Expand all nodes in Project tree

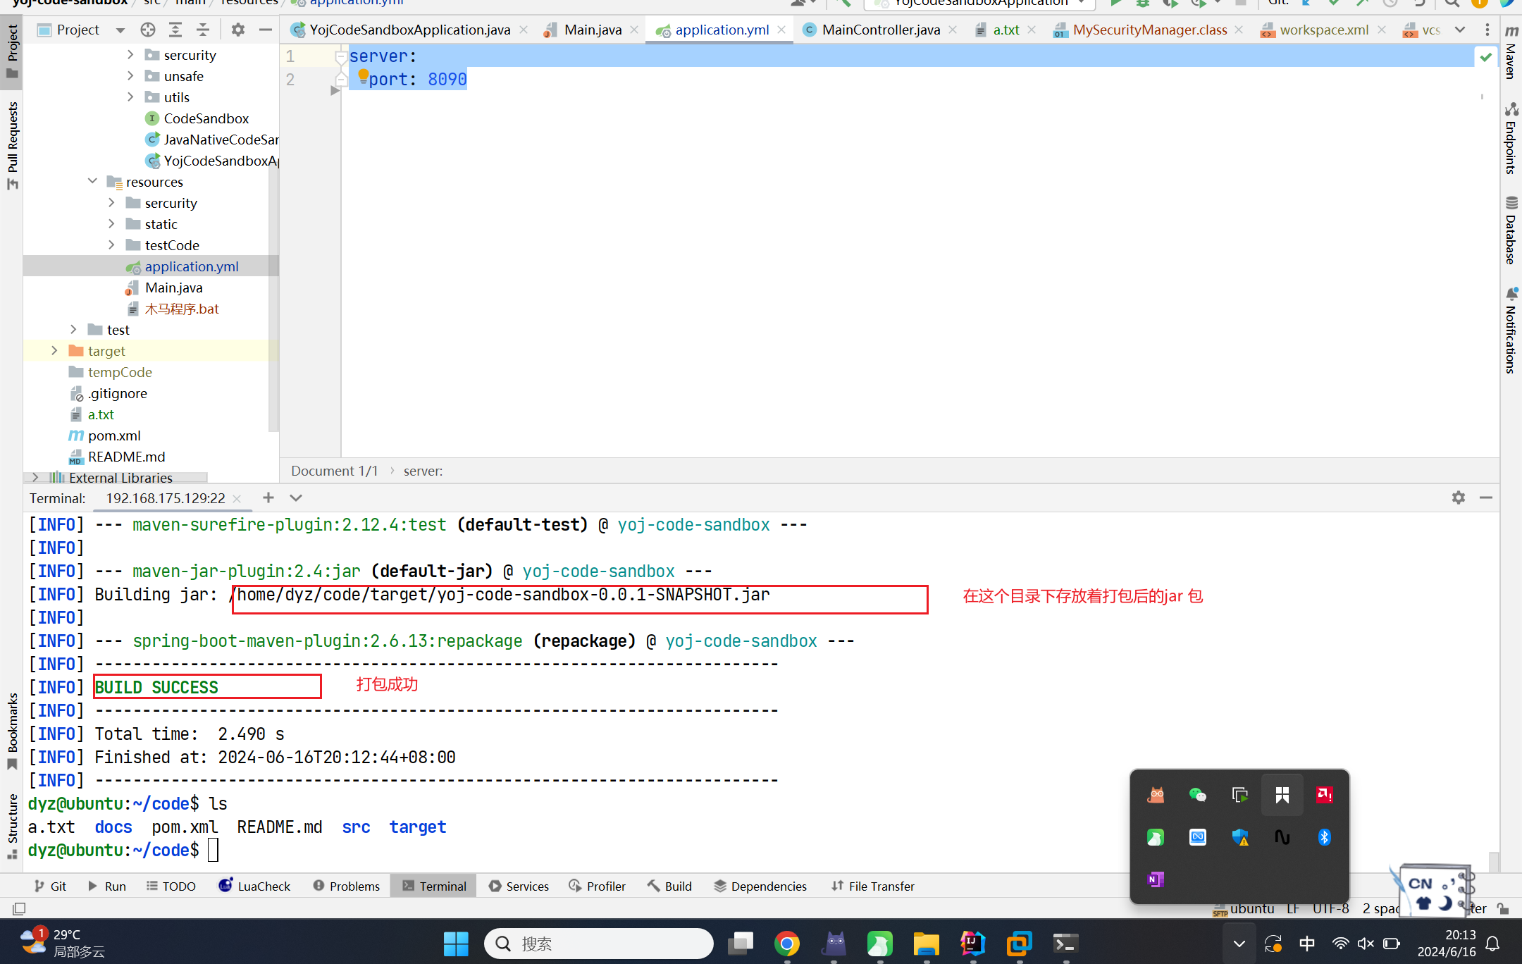pos(175,30)
